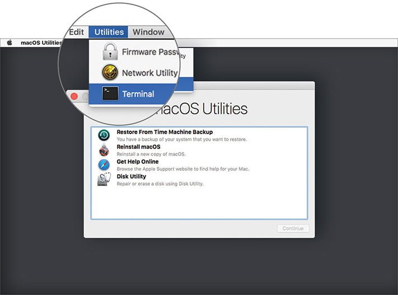This screenshot has height=295, width=398.
Task: Select the Firmware Password lock icon
Action: (x=110, y=52)
